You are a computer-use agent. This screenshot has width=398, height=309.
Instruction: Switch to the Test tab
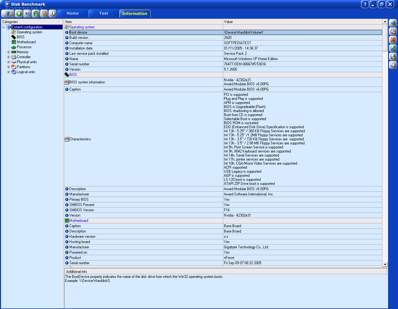click(104, 13)
